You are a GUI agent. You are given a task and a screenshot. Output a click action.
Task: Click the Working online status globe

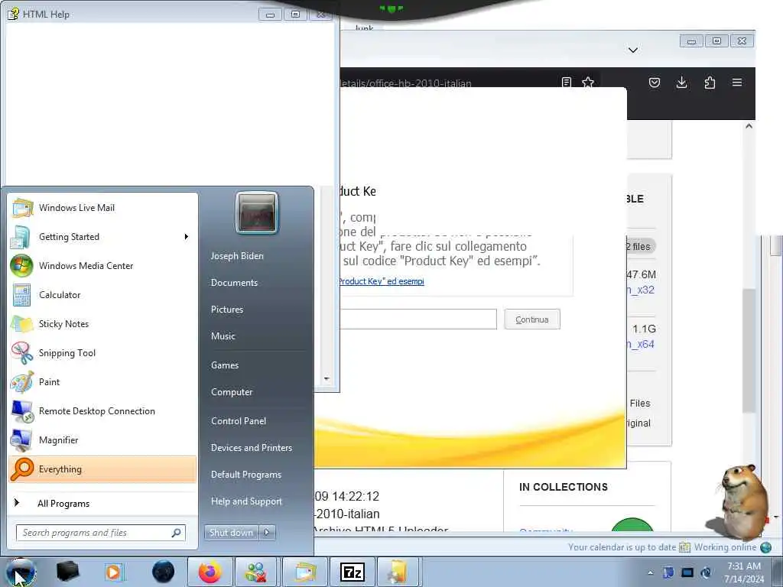click(765, 547)
